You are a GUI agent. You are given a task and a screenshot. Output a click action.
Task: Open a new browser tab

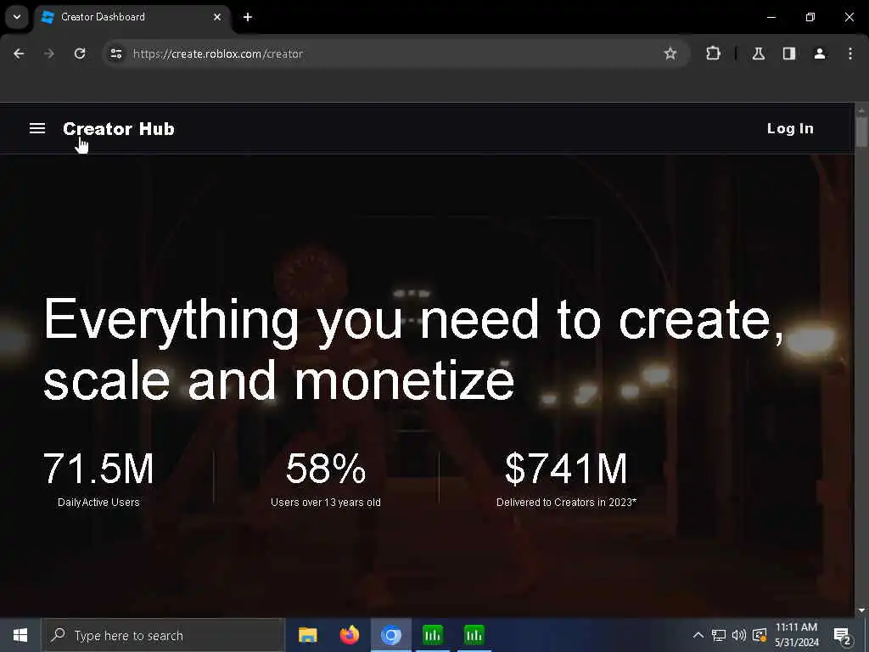(248, 17)
